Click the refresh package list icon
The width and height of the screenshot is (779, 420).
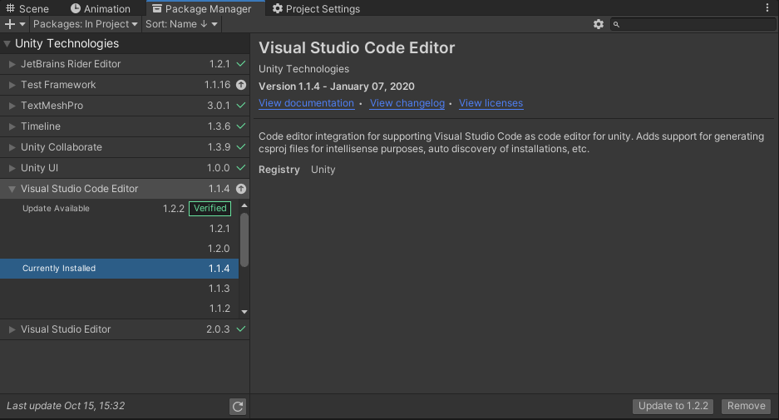(x=238, y=406)
